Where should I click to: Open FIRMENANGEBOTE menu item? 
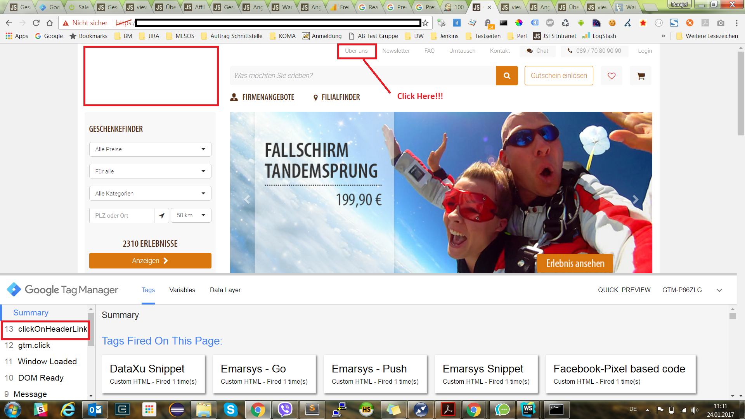tap(262, 97)
